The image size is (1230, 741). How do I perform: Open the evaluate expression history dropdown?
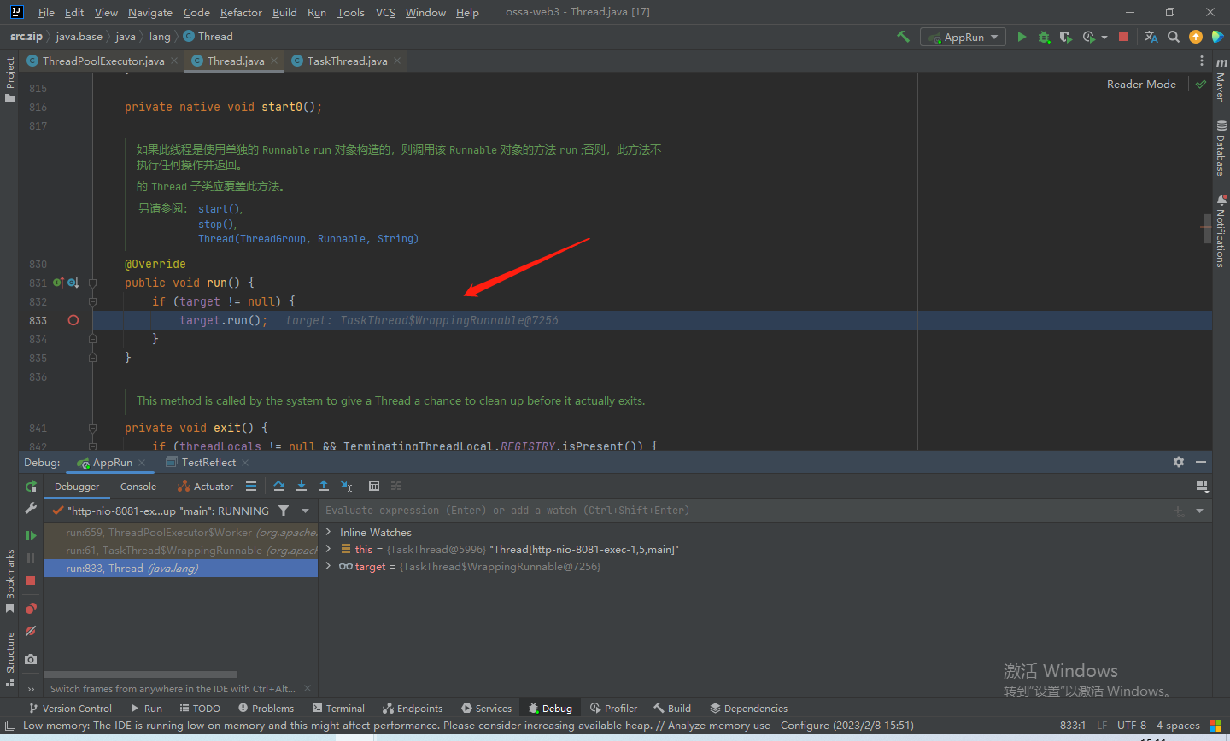(1199, 511)
